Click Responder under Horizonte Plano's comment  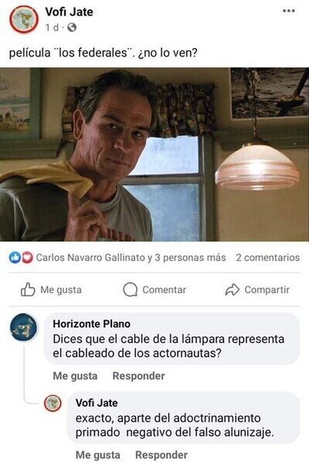tap(138, 376)
